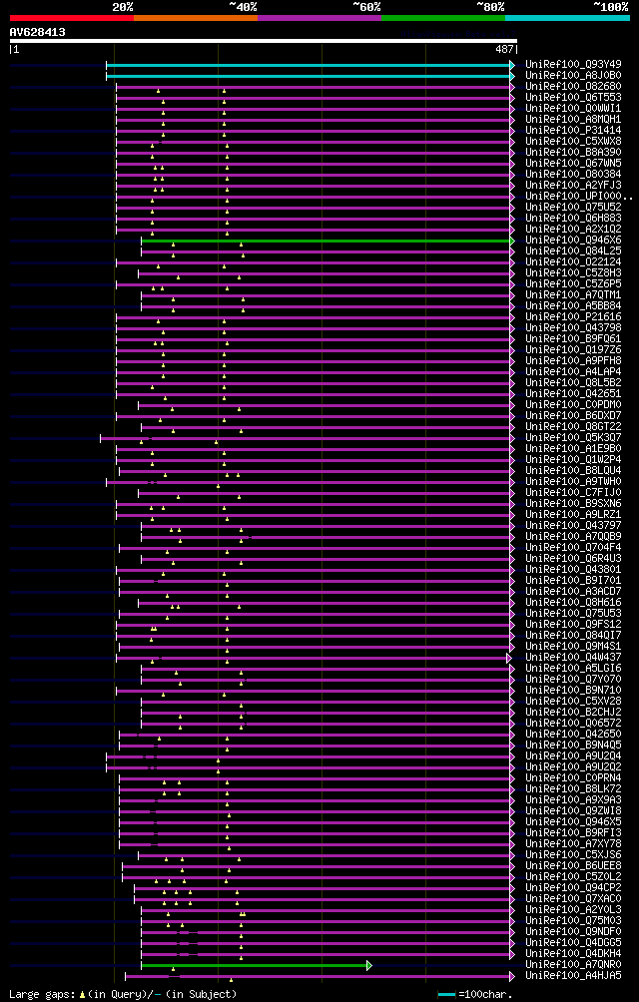Select label UniRef100_A9U2Q4
The width and height of the screenshot is (639, 1002).
573,755
